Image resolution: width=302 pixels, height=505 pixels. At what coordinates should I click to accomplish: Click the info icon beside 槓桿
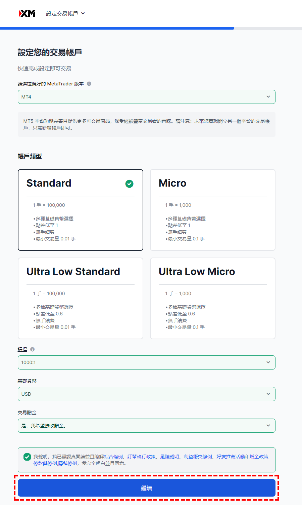[x=32, y=349]
